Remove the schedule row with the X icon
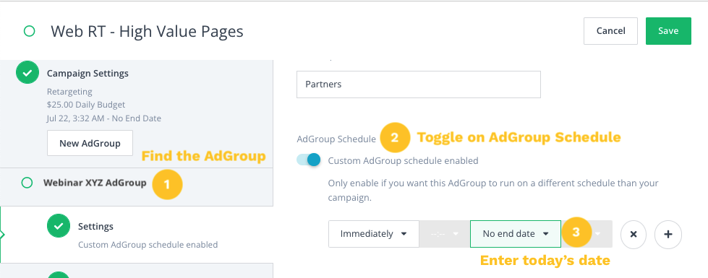This screenshot has height=278, width=708. (x=634, y=234)
